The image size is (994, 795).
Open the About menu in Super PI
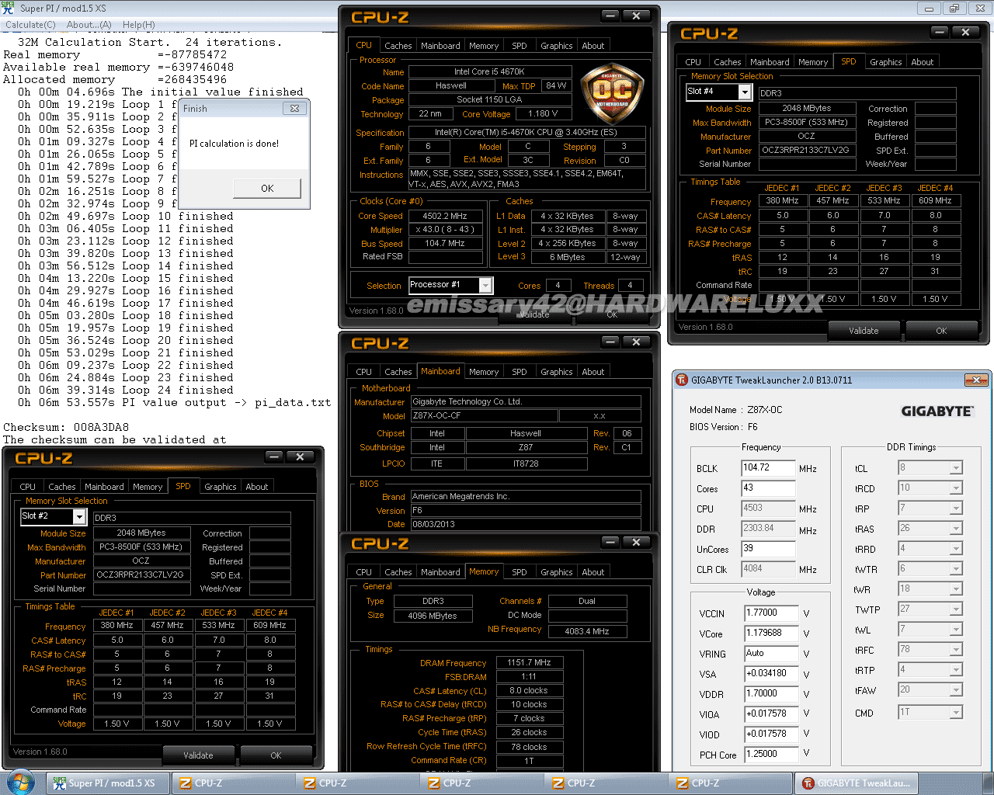(89, 25)
